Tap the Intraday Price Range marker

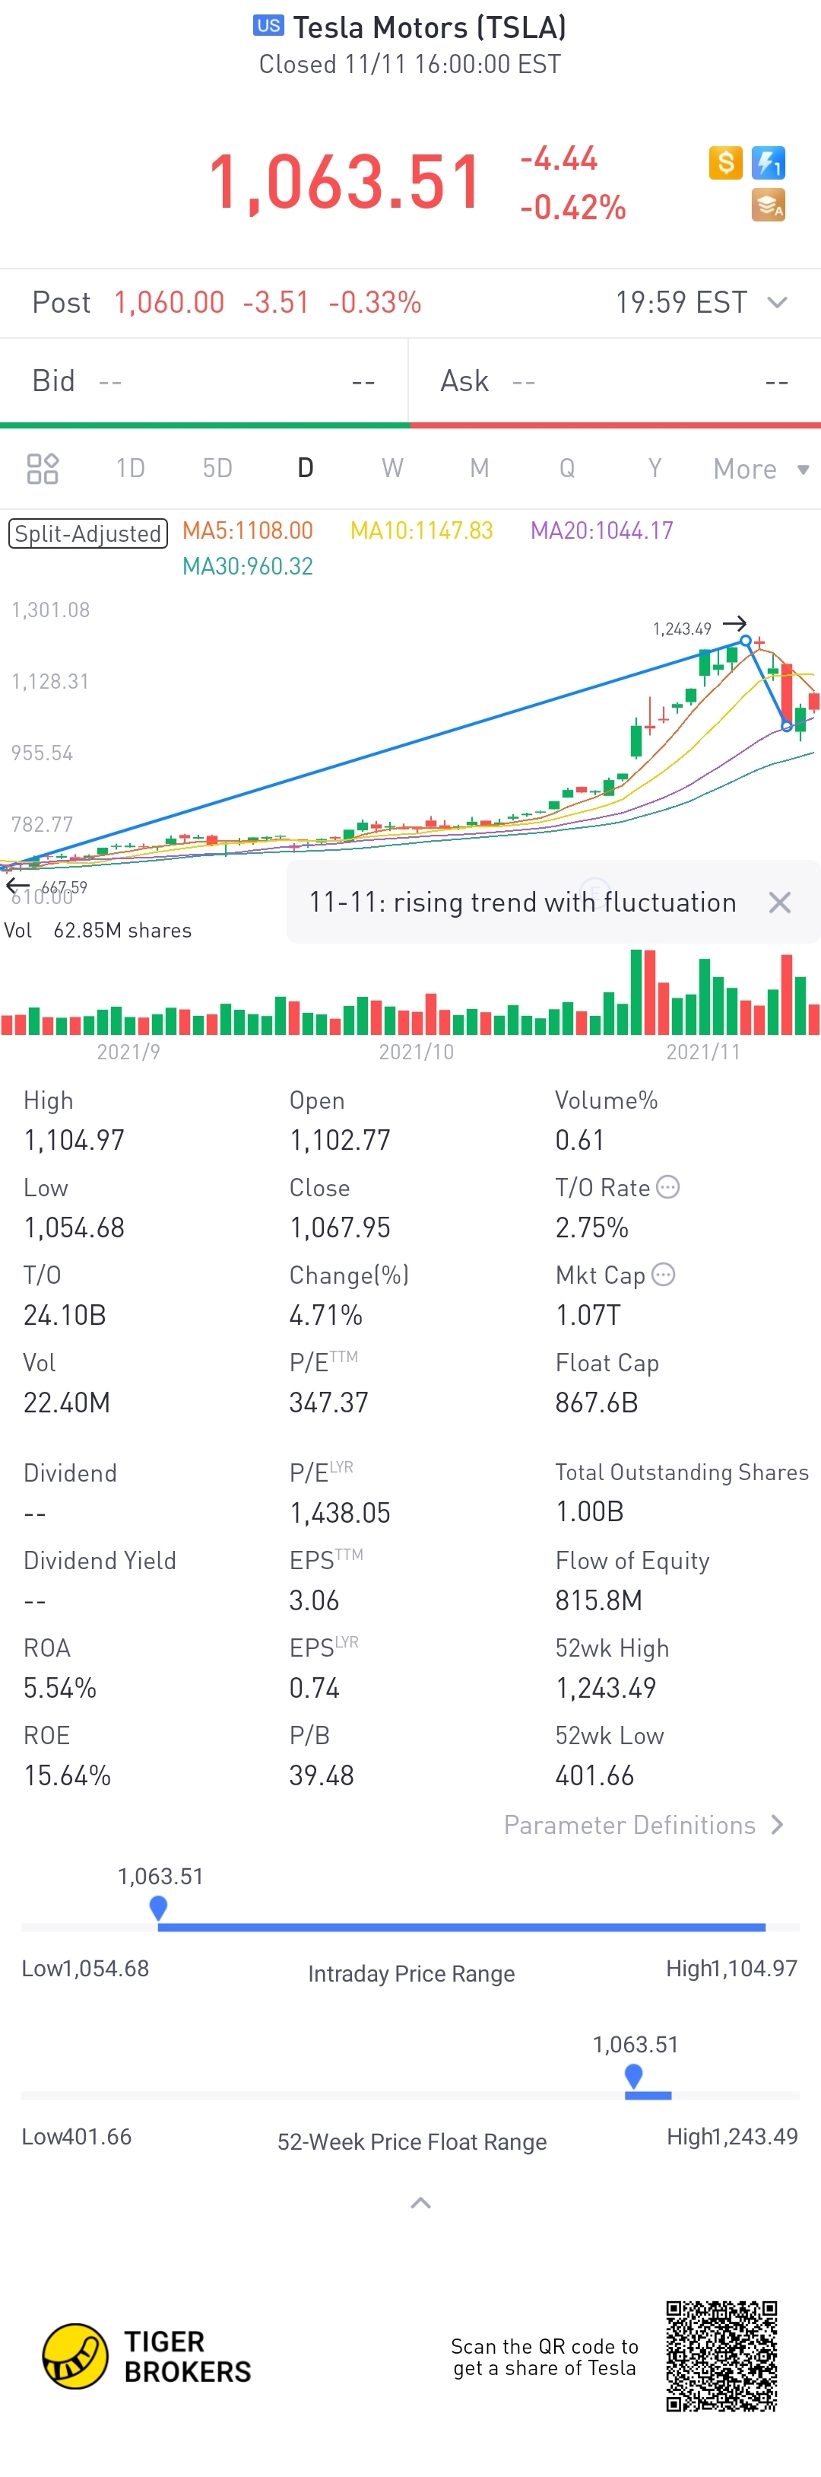click(x=158, y=1907)
